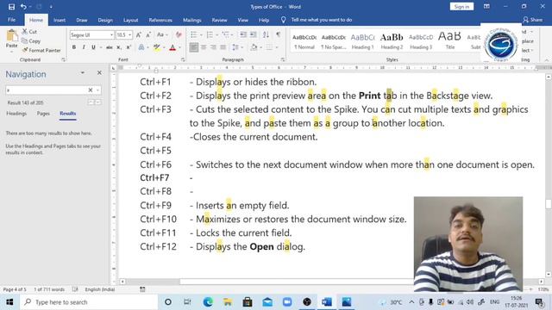
Task: Click the Save icon in the title bar
Action: pos(11,7)
